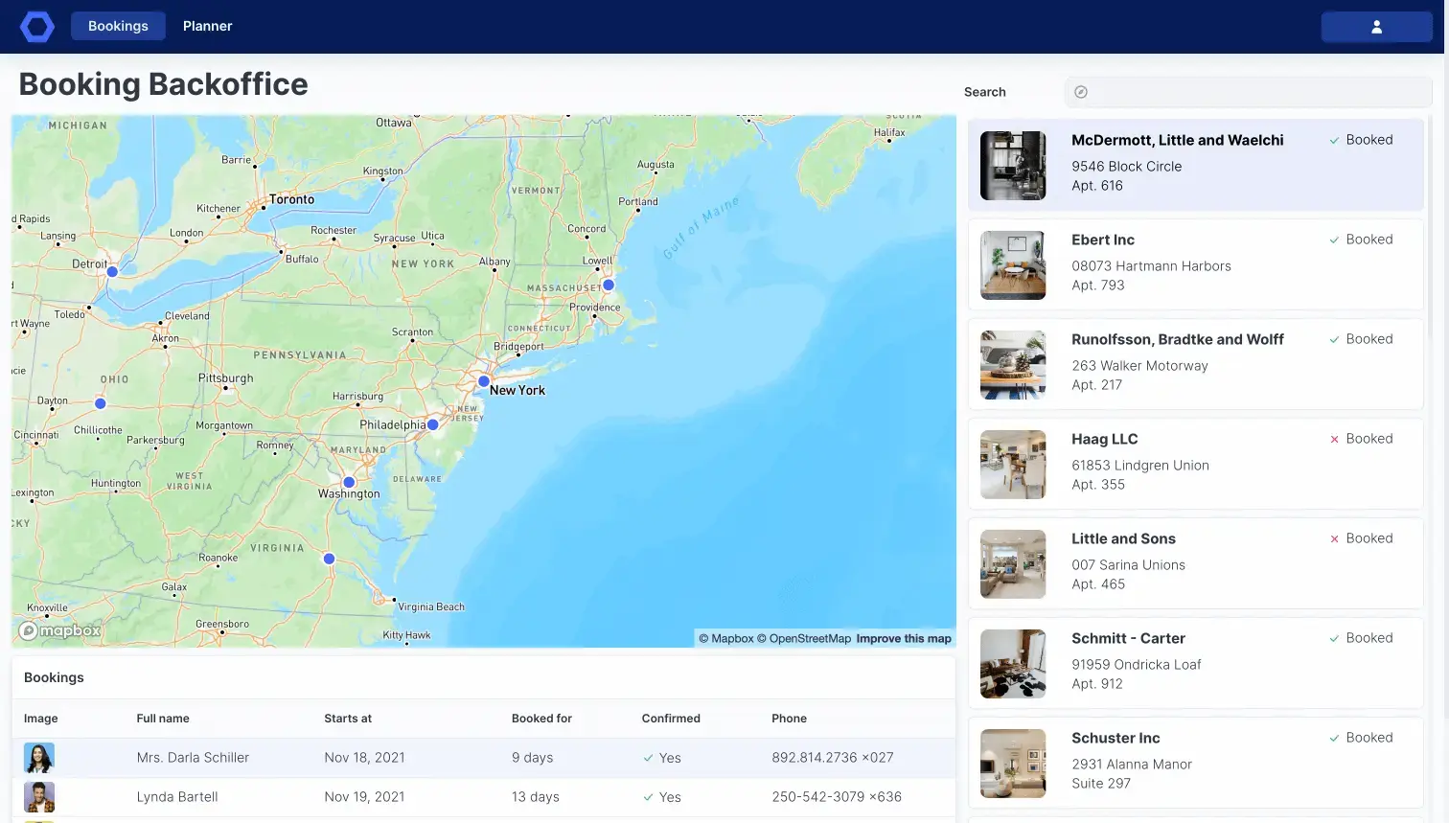Screen dimensions: 1449x823
Task: Click the Halifax label on the map
Action: pos(889,133)
